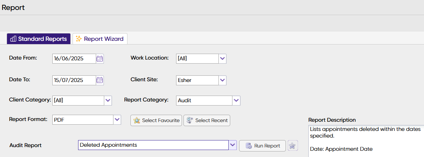Click the Run Report document icon
424x157 pixels.
tap(249, 146)
